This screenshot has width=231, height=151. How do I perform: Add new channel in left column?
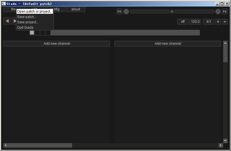57,44
